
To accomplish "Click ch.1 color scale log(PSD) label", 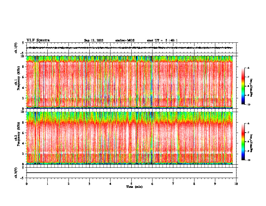I will [251, 88].
